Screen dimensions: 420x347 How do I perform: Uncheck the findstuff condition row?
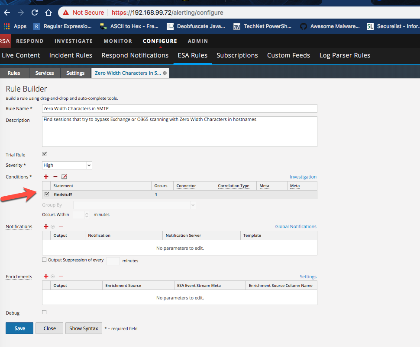click(47, 194)
